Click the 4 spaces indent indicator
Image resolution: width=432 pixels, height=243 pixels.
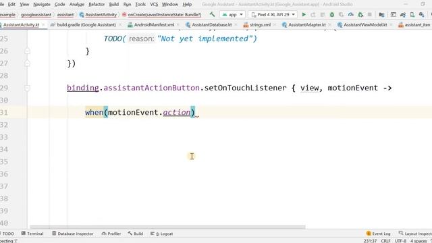(418, 241)
